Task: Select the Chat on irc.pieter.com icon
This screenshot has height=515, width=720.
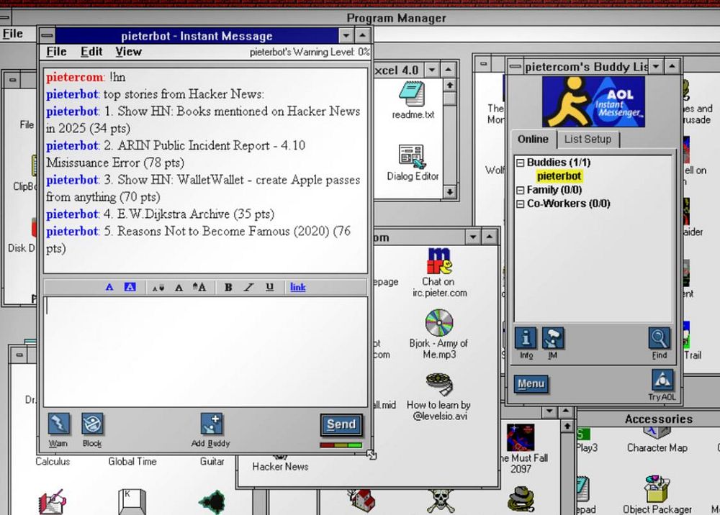Action: click(439, 273)
